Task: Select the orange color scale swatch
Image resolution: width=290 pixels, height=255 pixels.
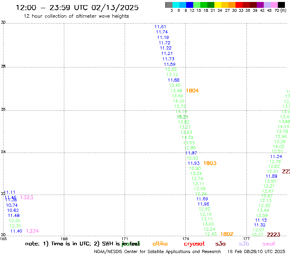Action: (232, 5)
